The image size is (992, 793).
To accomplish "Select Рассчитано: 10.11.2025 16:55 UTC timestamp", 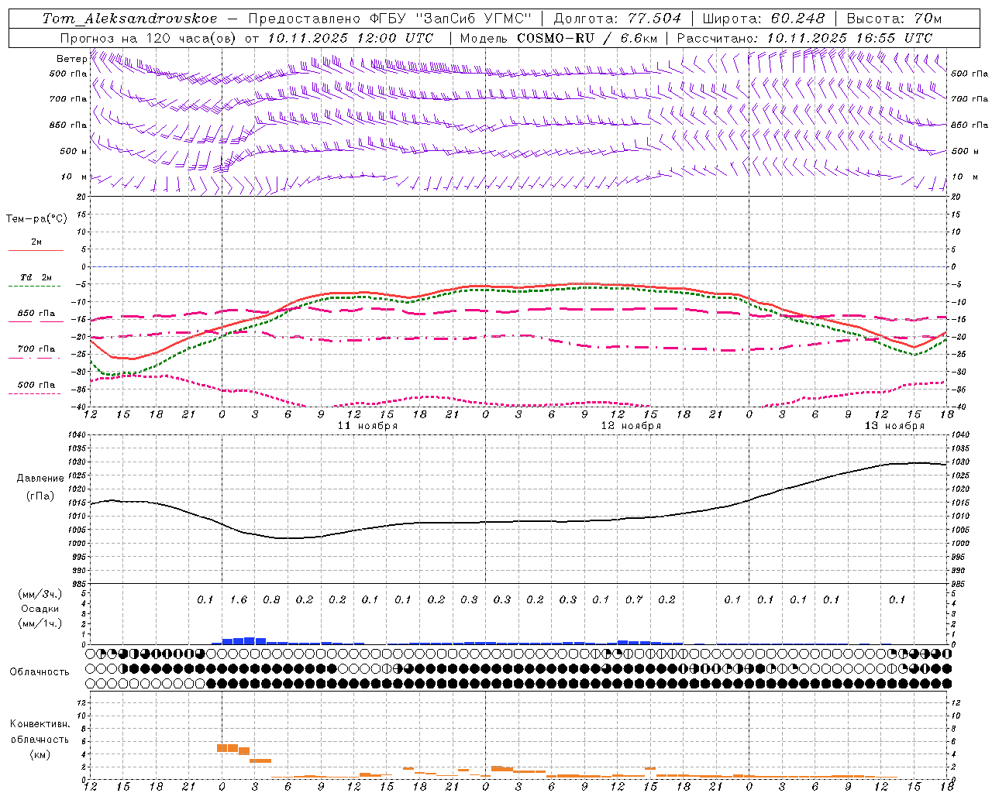I will click(x=805, y=38).
